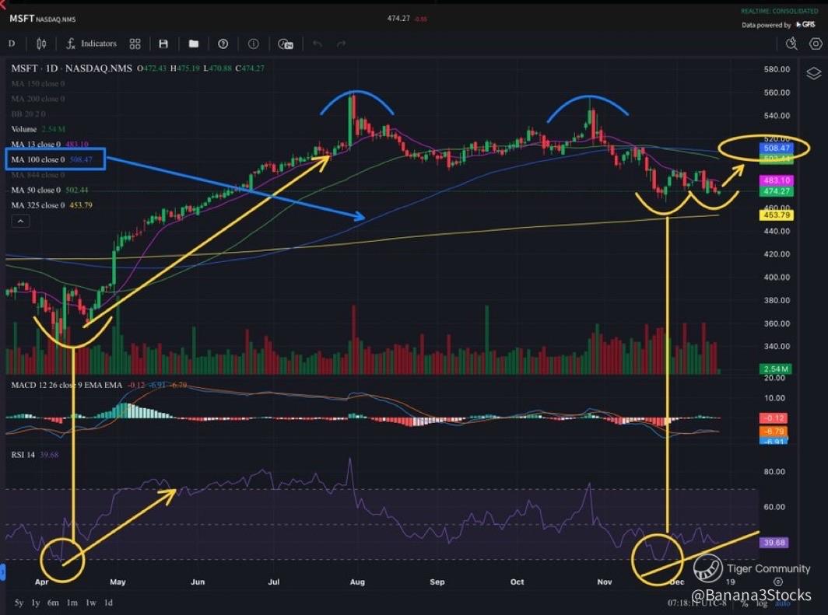Click the Aug label on time axis

click(357, 582)
